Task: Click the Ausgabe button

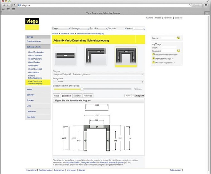Action: coord(140,96)
